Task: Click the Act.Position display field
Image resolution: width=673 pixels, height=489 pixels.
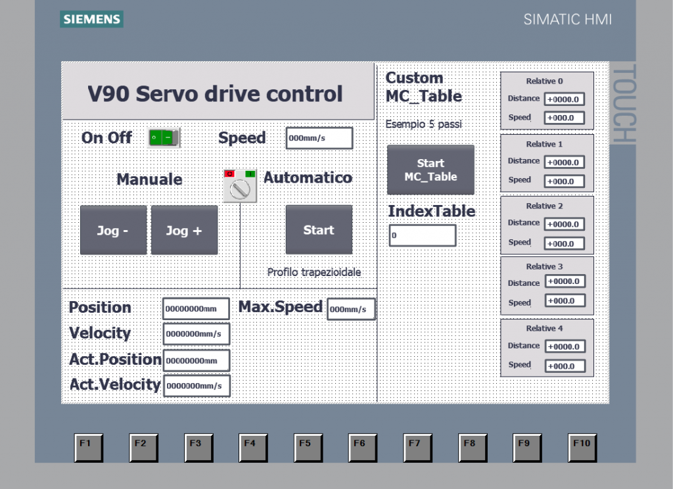Action: click(x=196, y=360)
